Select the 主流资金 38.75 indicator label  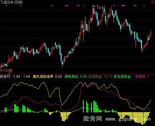point(100,77)
